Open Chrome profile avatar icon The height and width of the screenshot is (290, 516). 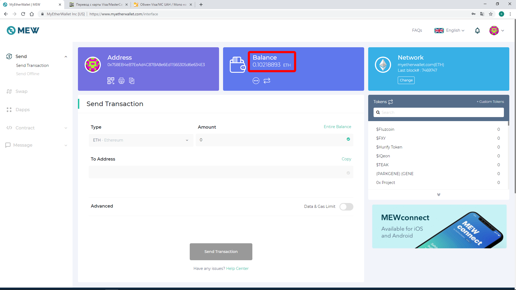[x=501, y=14]
